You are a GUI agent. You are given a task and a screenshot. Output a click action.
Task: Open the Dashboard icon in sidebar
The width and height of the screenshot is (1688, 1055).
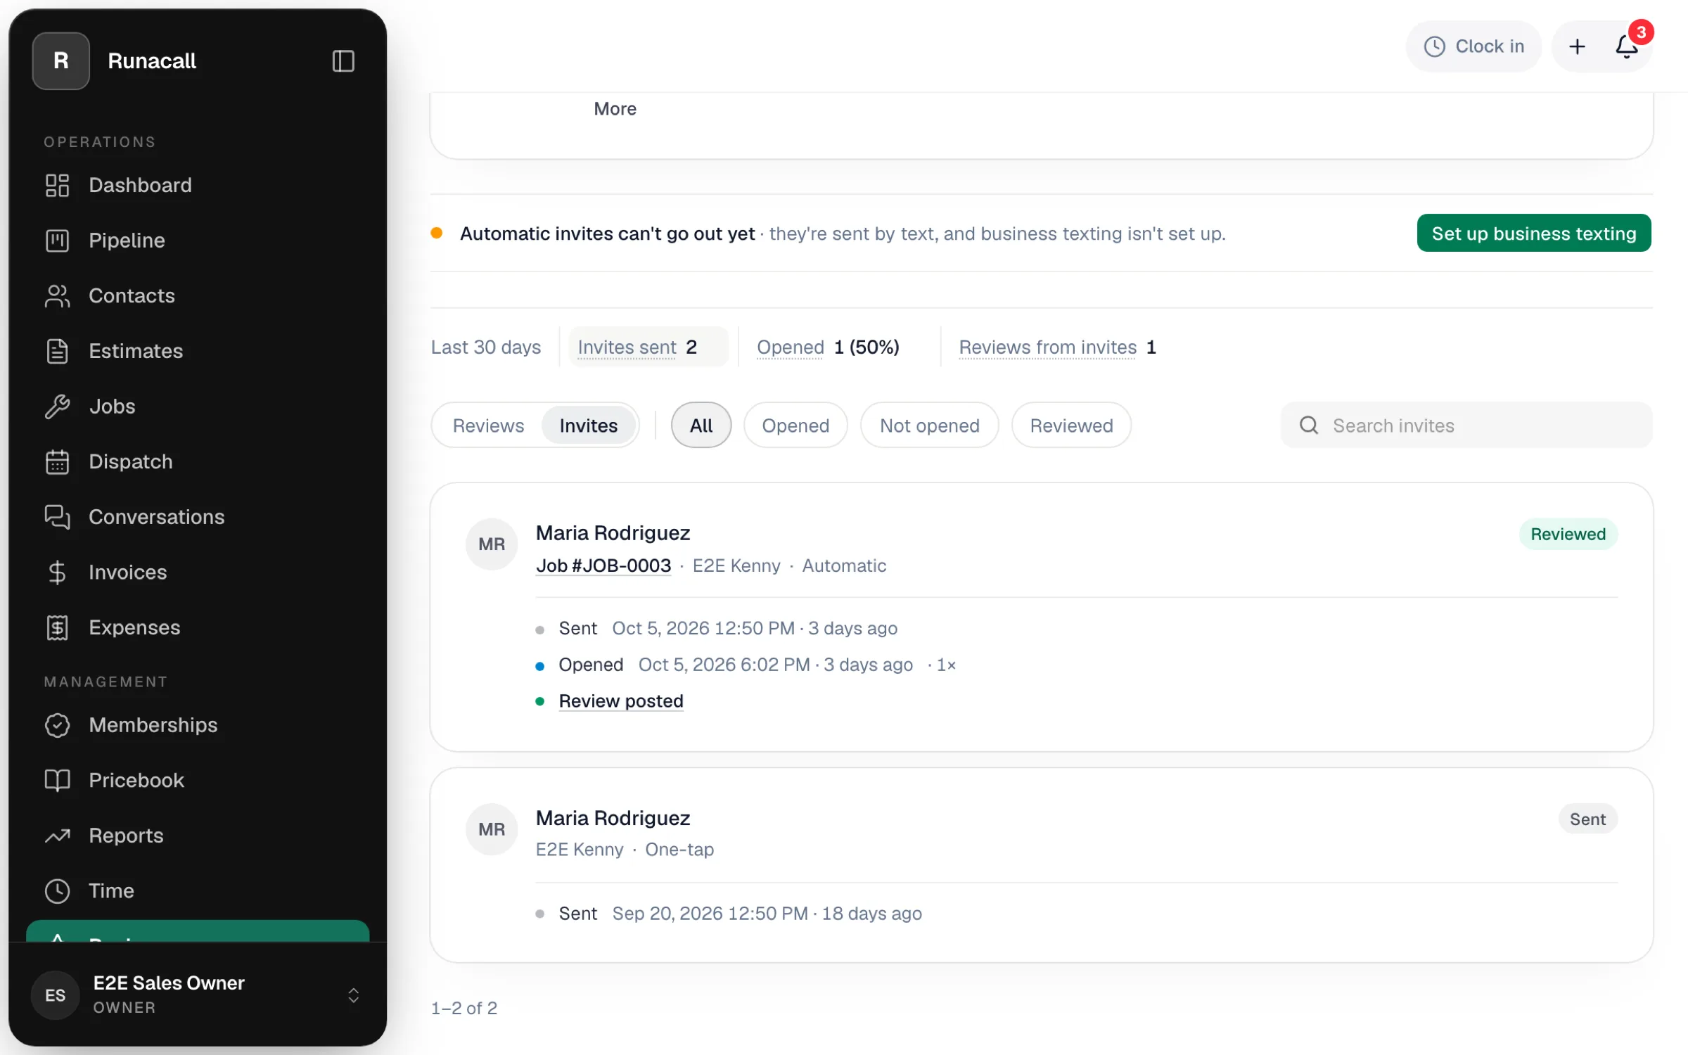tap(57, 186)
